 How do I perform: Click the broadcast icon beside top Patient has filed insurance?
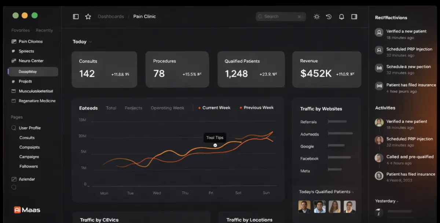(x=379, y=86)
